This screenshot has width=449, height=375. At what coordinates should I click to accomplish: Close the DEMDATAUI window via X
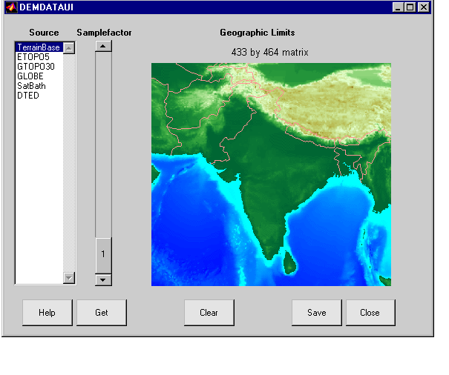(x=423, y=7)
